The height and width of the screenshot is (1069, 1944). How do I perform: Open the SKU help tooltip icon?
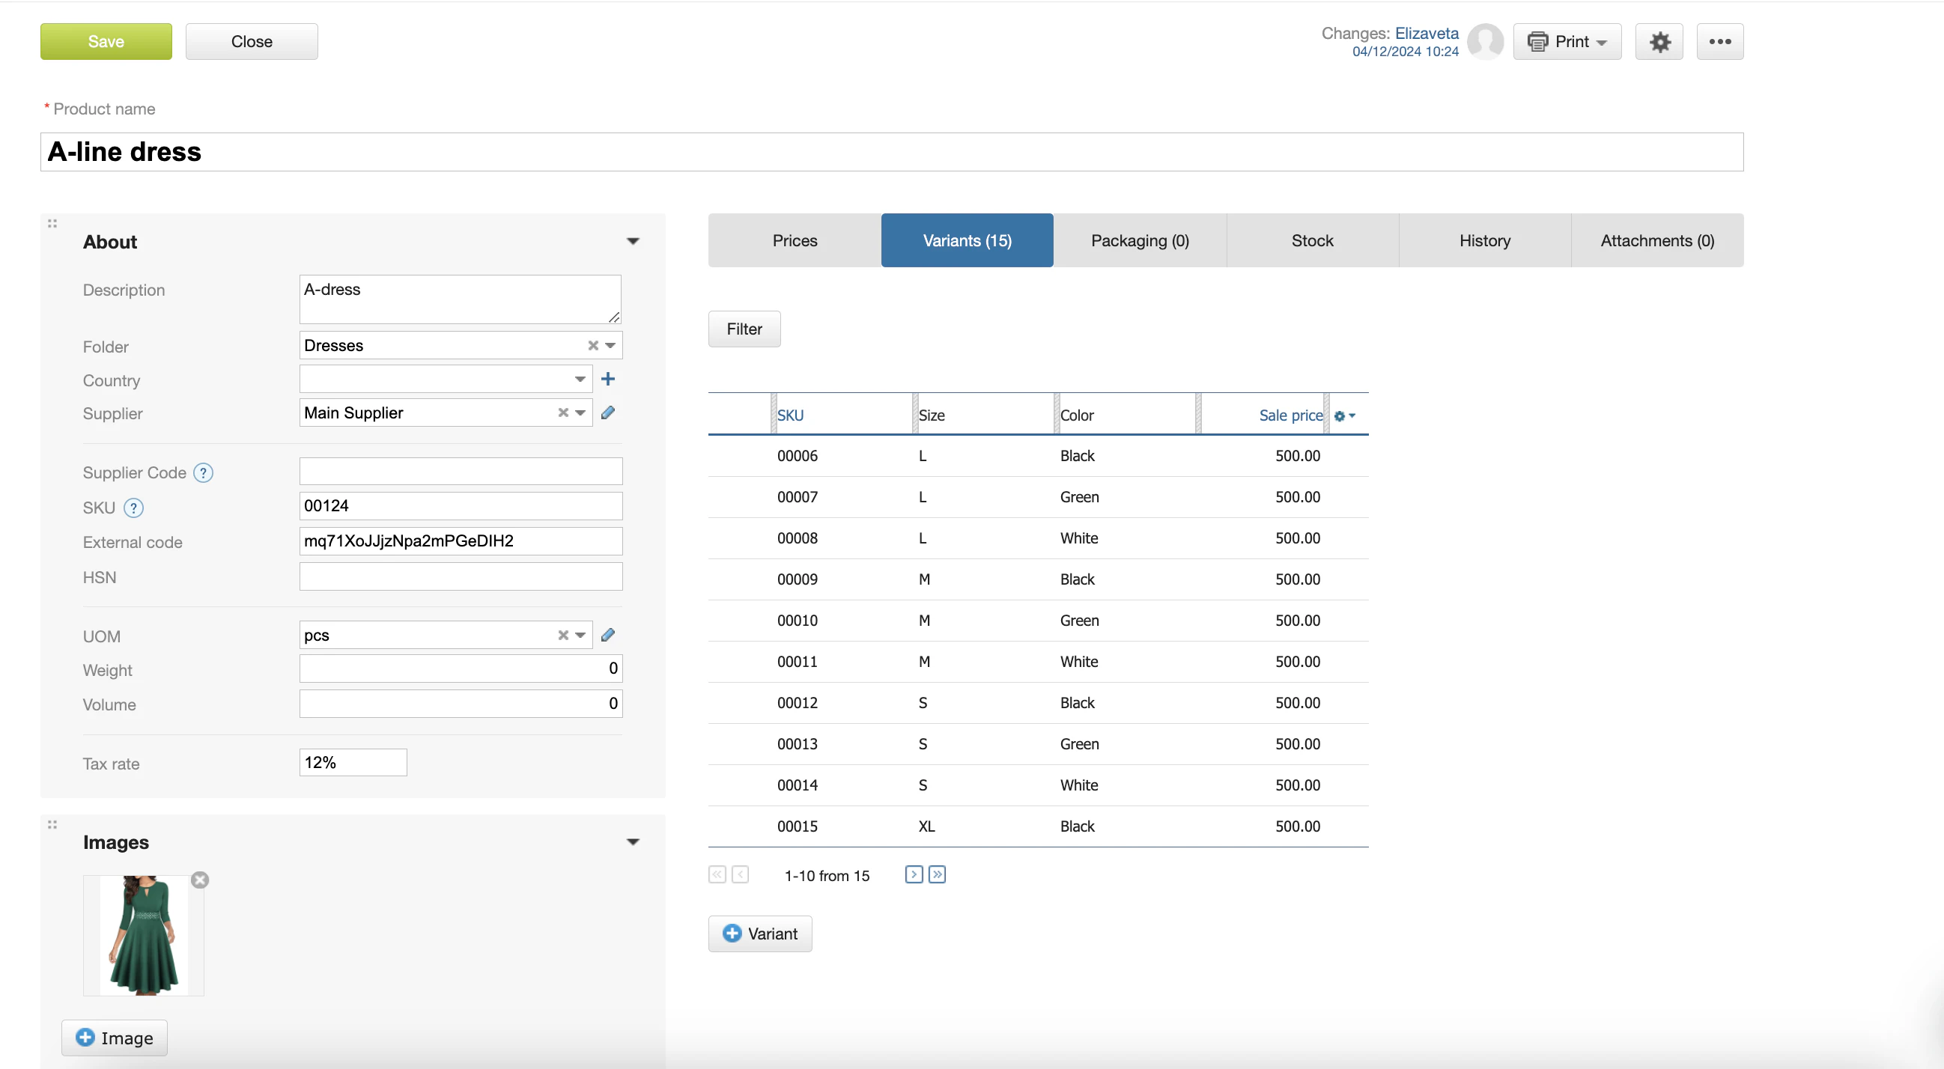(x=133, y=508)
